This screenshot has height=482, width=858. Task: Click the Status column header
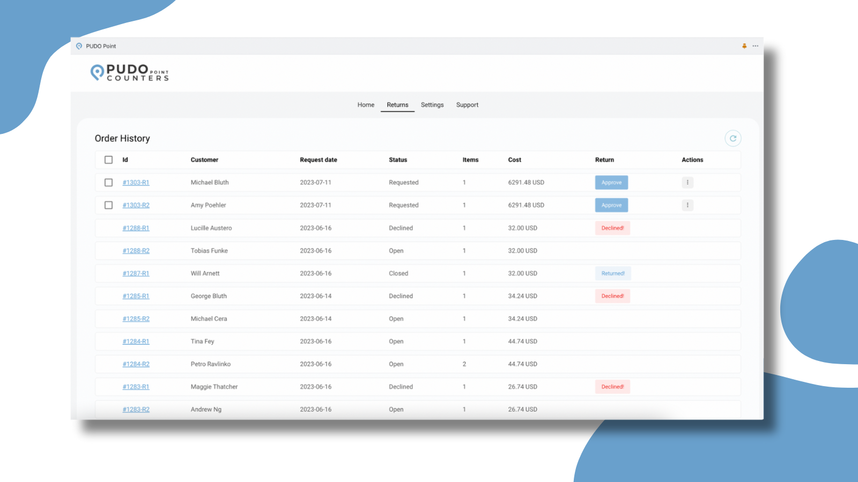(398, 160)
